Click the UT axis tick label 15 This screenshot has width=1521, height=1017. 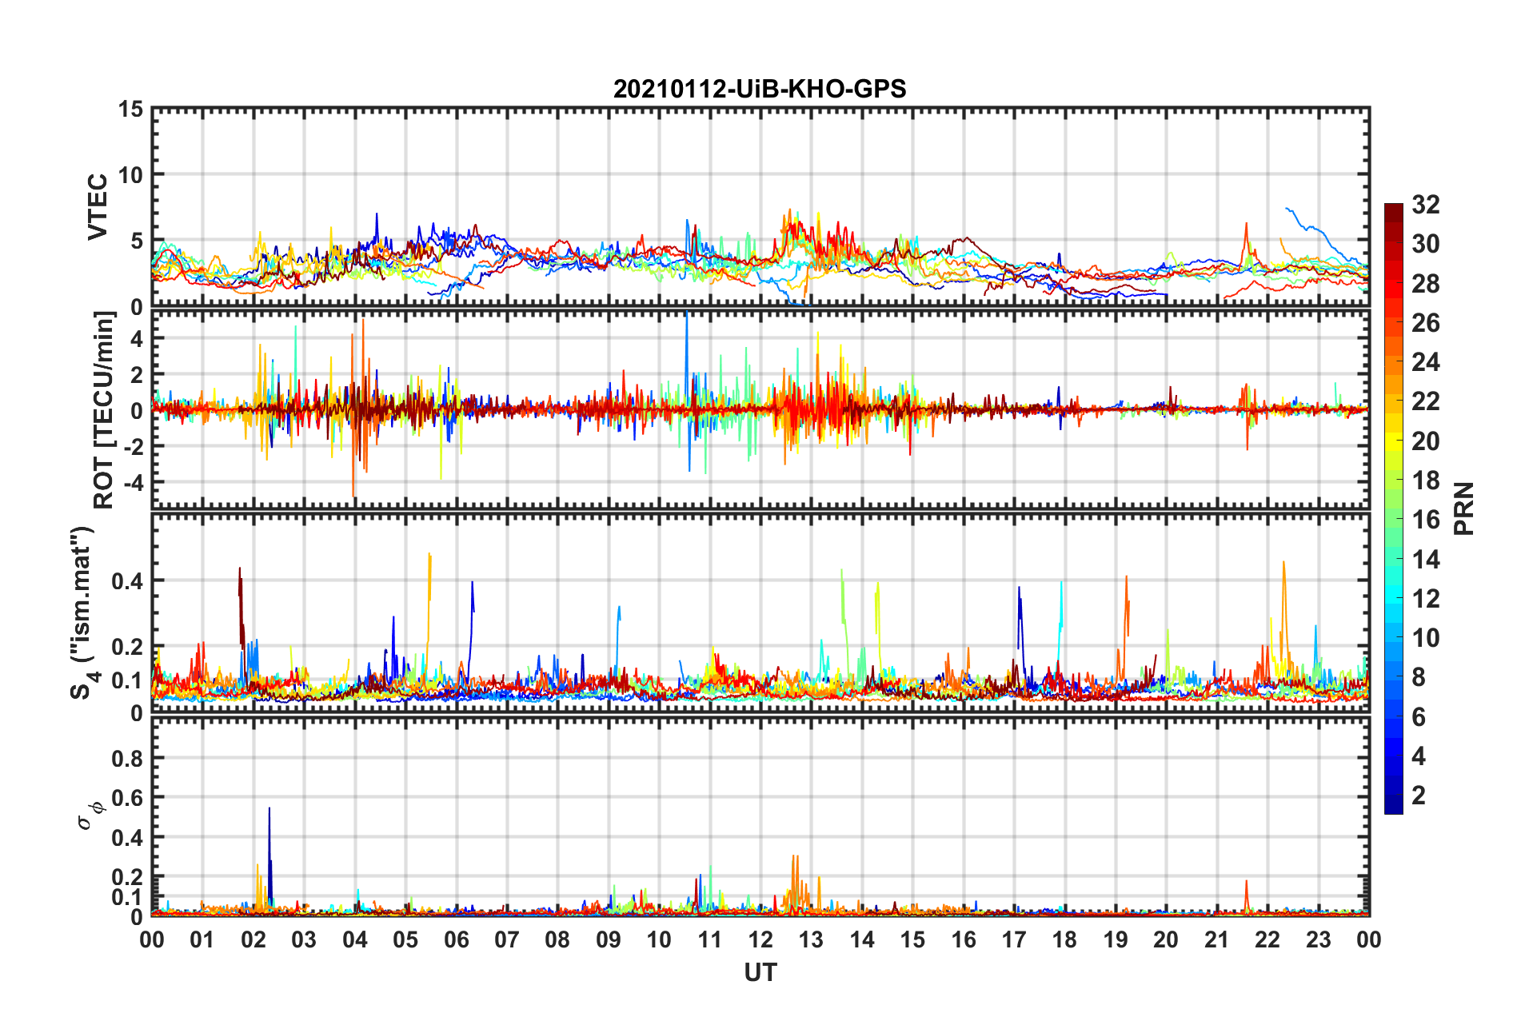pyautogui.click(x=912, y=940)
